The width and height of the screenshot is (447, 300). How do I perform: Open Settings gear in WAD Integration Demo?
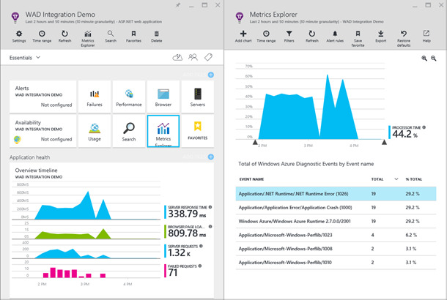tap(20, 37)
